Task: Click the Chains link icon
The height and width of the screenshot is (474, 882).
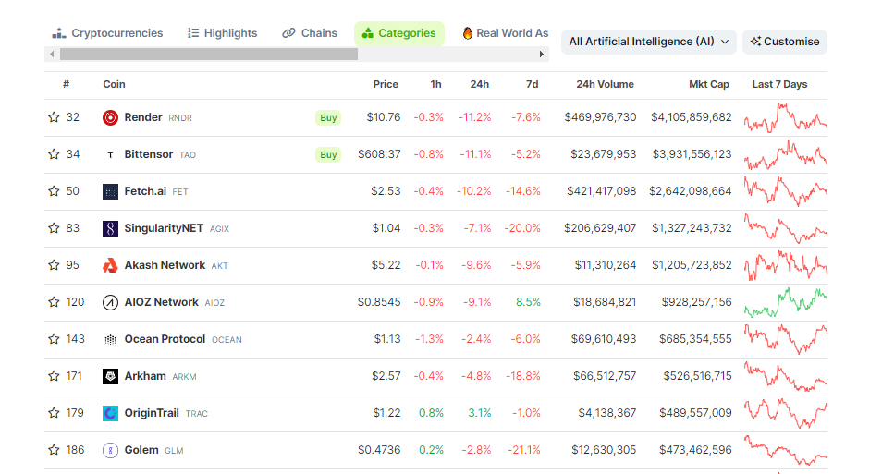Action: click(288, 33)
